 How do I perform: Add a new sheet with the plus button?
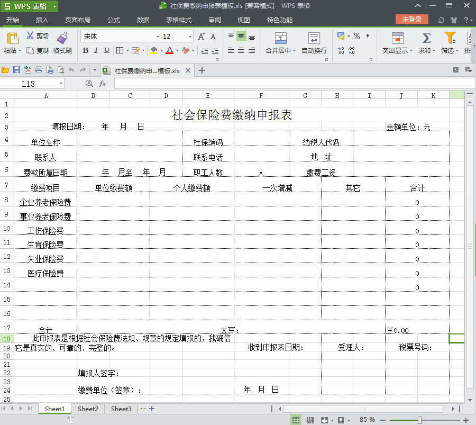[x=152, y=409]
